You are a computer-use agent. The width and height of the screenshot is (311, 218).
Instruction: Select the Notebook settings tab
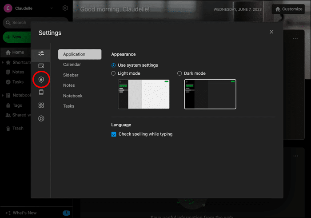pyautogui.click(x=72, y=96)
